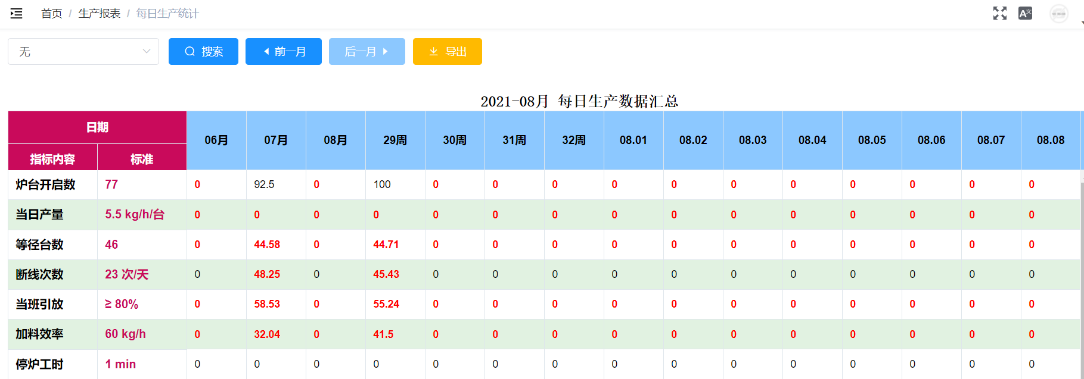Select the 08.06 column header
This screenshot has width=1084, height=379.
(931, 140)
